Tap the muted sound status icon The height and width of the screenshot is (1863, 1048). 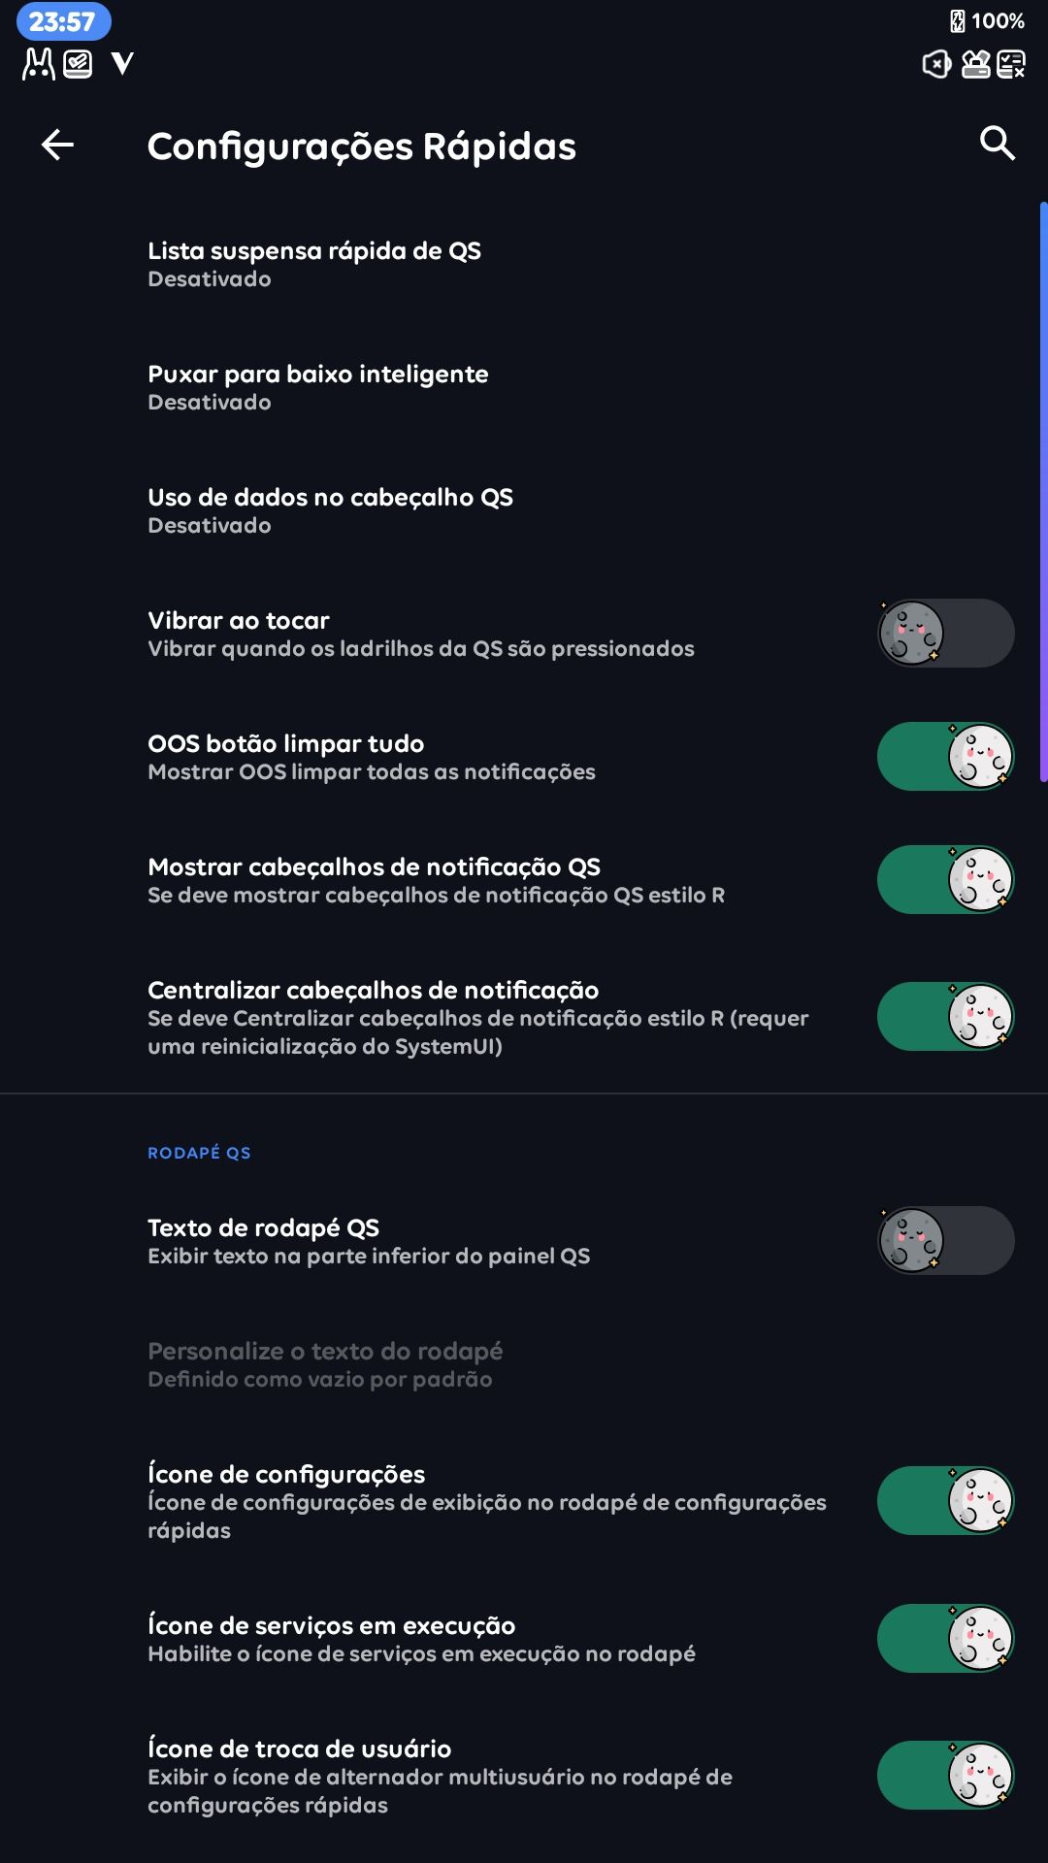935,65
